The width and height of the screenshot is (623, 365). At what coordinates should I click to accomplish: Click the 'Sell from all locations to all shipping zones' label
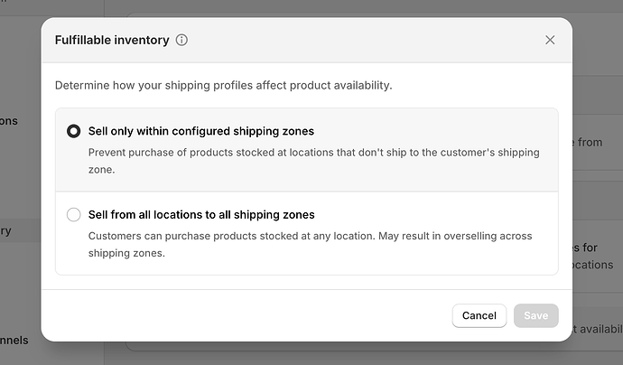[x=200, y=215]
